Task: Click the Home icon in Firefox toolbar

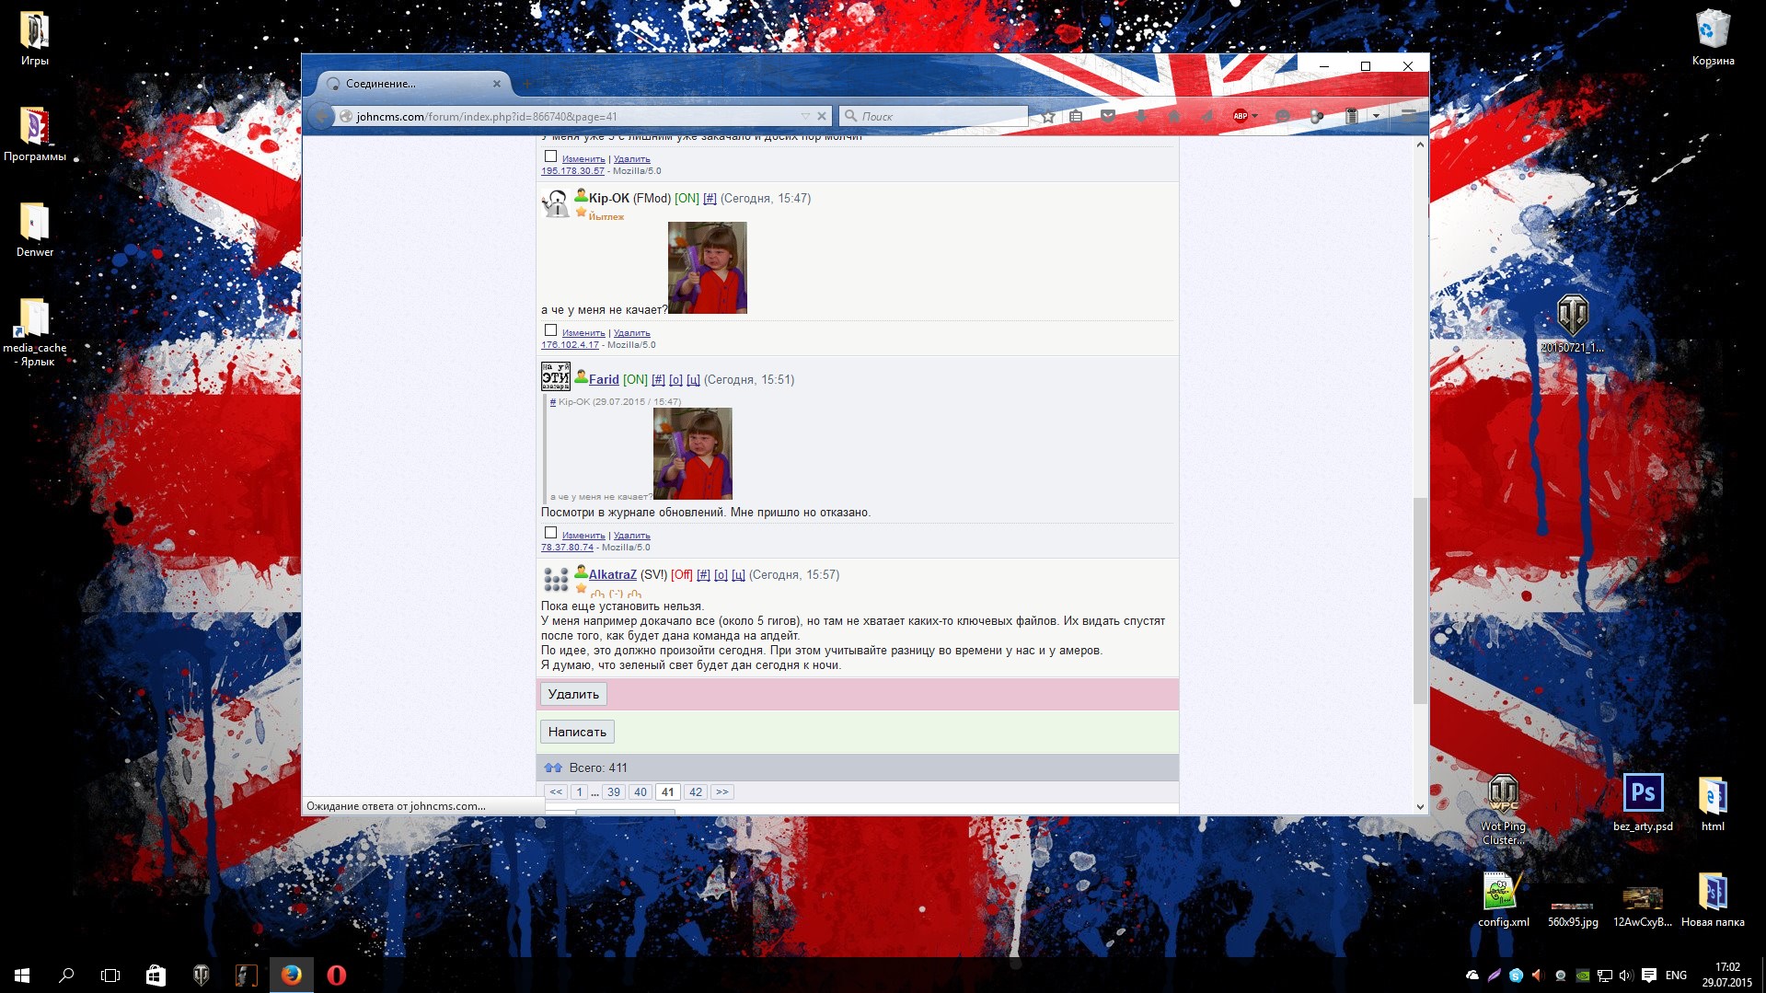Action: click(1173, 117)
